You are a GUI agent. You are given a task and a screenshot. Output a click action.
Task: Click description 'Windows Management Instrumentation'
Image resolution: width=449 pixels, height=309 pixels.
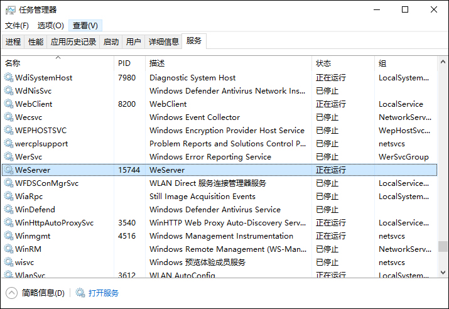click(x=221, y=236)
